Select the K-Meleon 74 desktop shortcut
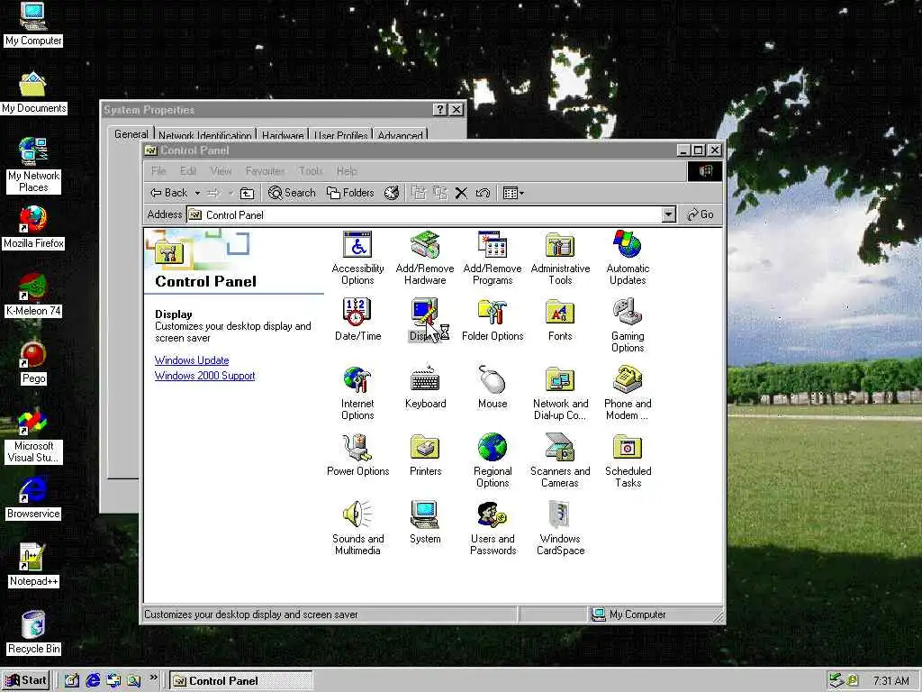 pos(33,296)
